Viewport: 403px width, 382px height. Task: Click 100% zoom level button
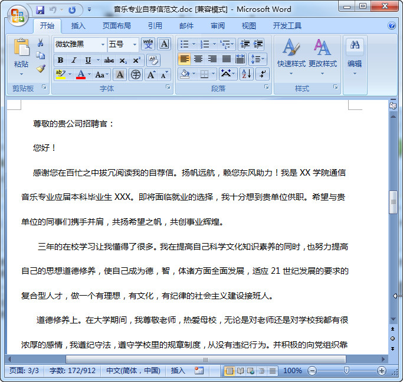click(293, 371)
